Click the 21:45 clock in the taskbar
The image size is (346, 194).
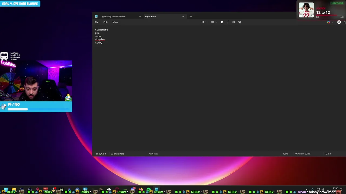coord(335,189)
